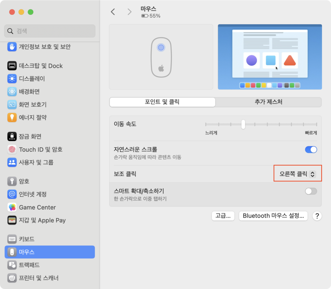
Task: Click the 검색 search field
Action: pyautogui.click(x=50, y=31)
